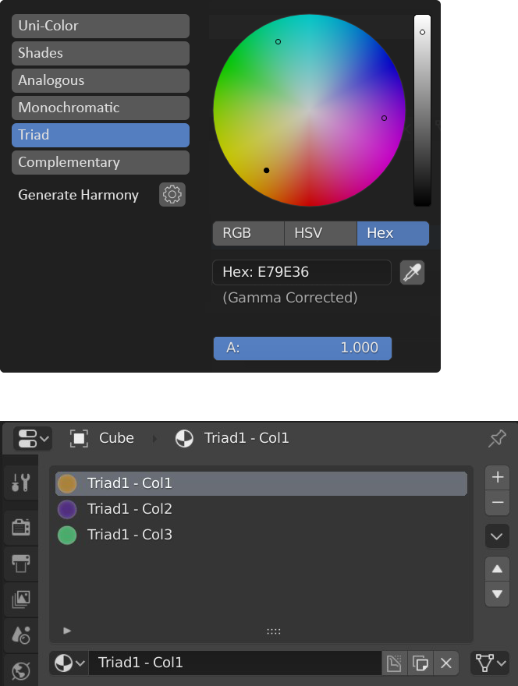Grab the material list resize handle
This screenshot has width=518, height=686.
pyautogui.click(x=274, y=631)
